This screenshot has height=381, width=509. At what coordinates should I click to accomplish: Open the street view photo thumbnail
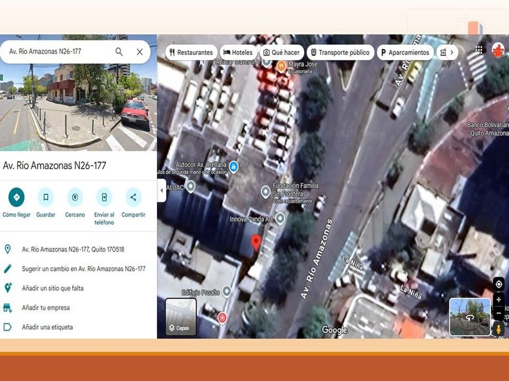(x=78, y=107)
